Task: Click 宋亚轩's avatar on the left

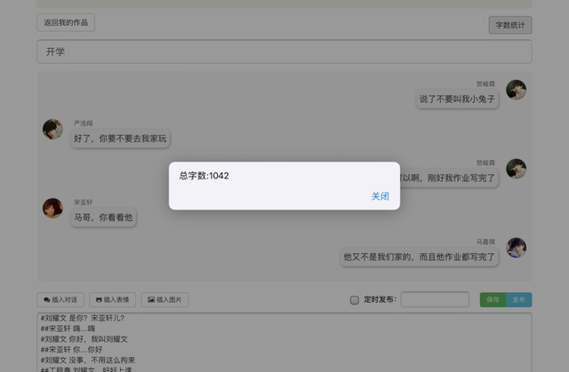Action: tap(52, 208)
